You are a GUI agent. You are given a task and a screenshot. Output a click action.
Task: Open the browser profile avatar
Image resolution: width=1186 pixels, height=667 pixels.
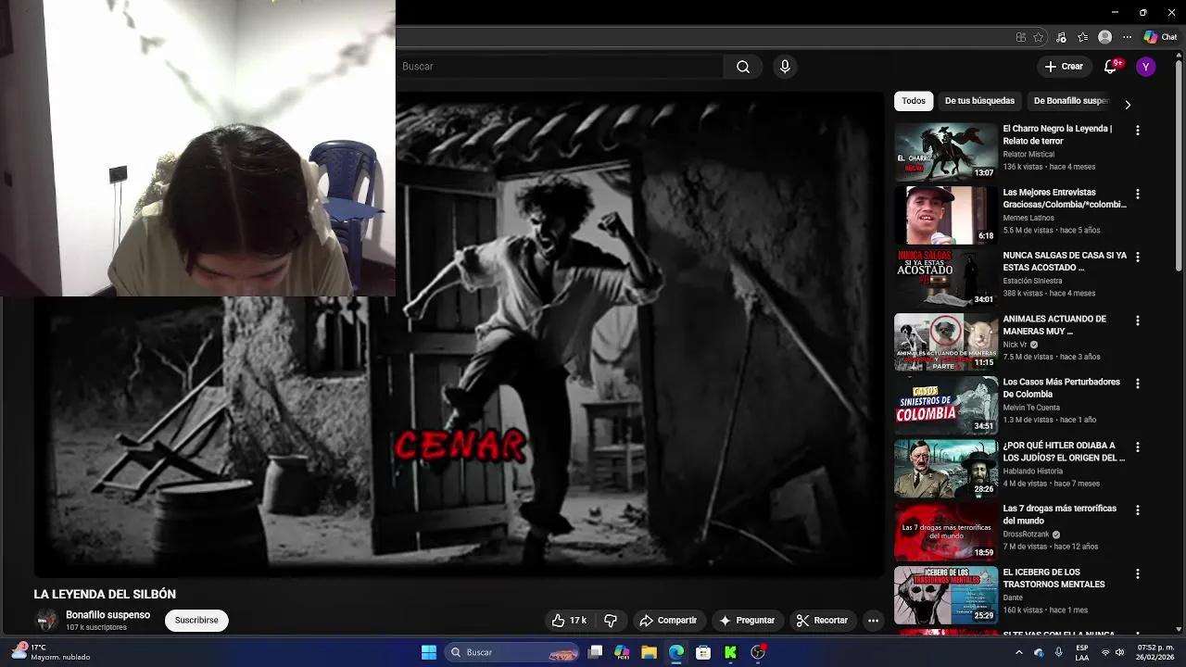1104,37
